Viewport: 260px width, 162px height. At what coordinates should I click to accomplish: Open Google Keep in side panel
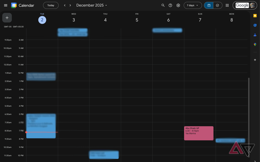coord(255,16)
